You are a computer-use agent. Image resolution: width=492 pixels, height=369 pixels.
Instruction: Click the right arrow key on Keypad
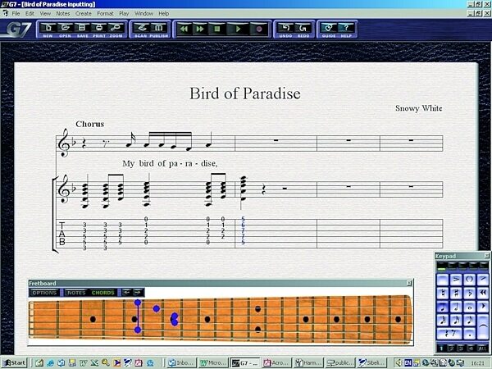click(x=483, y=307)
